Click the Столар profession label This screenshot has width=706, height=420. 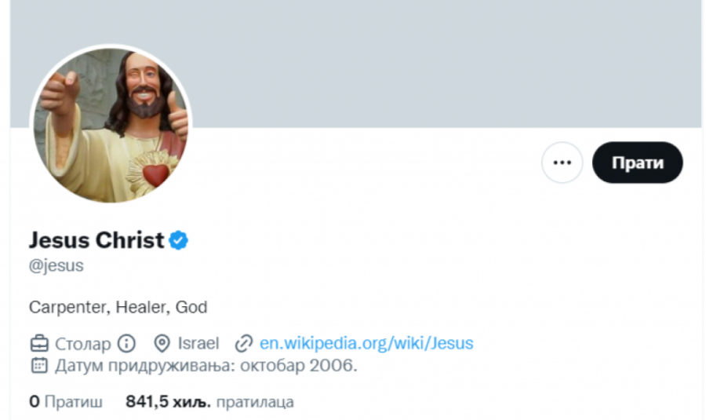tap(83, 344)
